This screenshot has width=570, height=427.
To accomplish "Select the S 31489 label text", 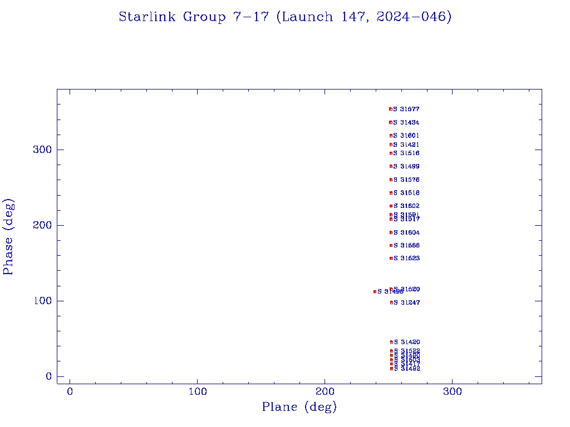I will [406, 166].
